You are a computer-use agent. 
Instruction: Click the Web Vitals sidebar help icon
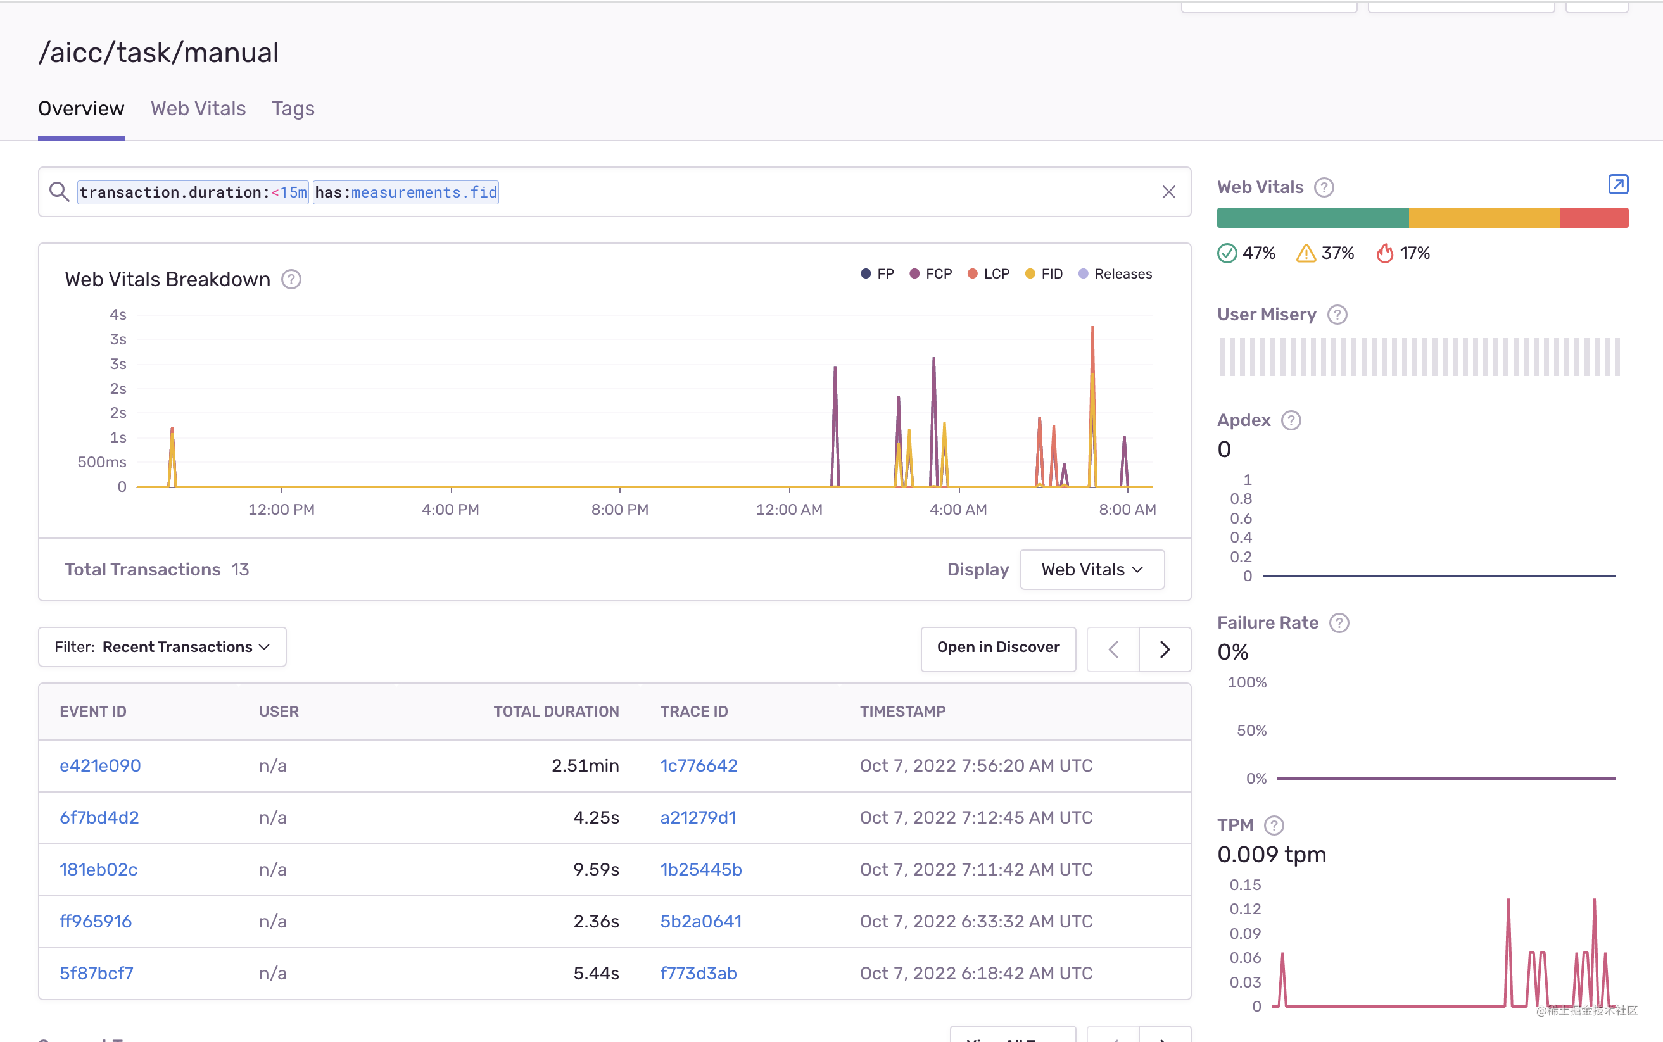[1323, 187]
